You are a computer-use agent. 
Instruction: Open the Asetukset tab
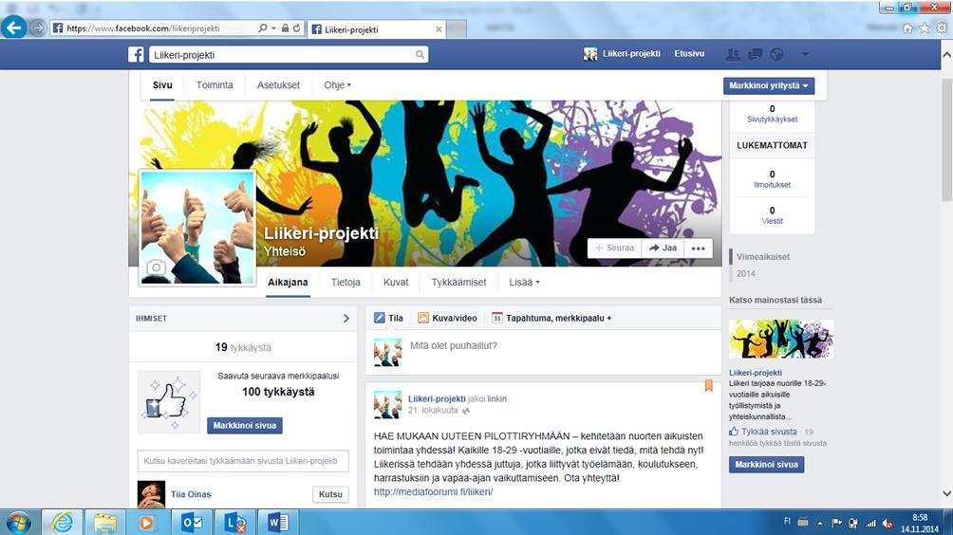click(x=278, y=85)
